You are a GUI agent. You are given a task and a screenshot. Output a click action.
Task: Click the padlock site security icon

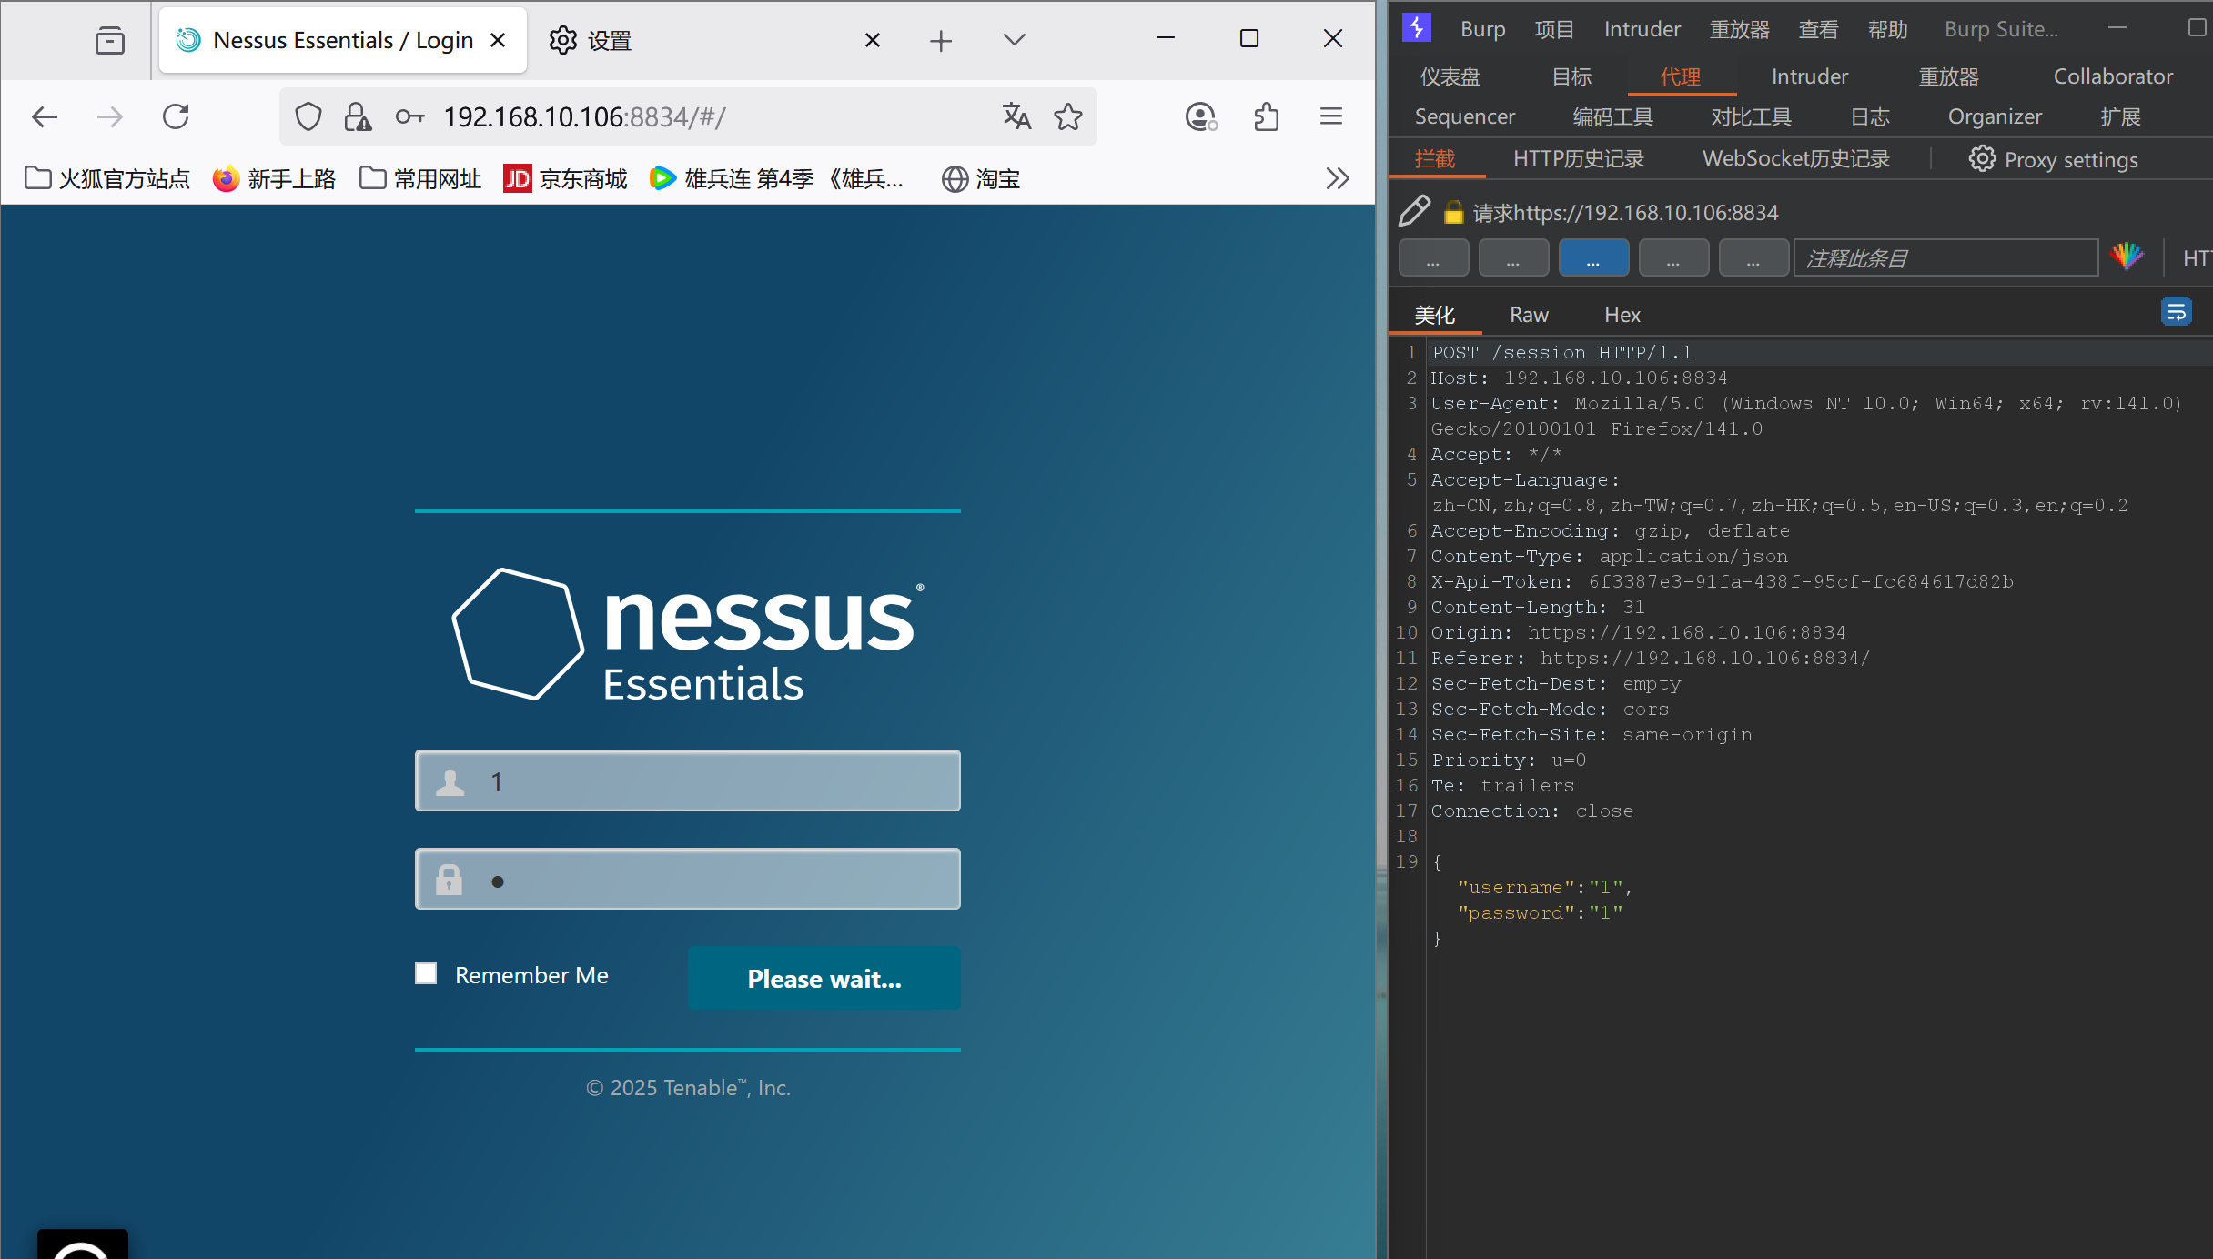click(x=357, y=116)
